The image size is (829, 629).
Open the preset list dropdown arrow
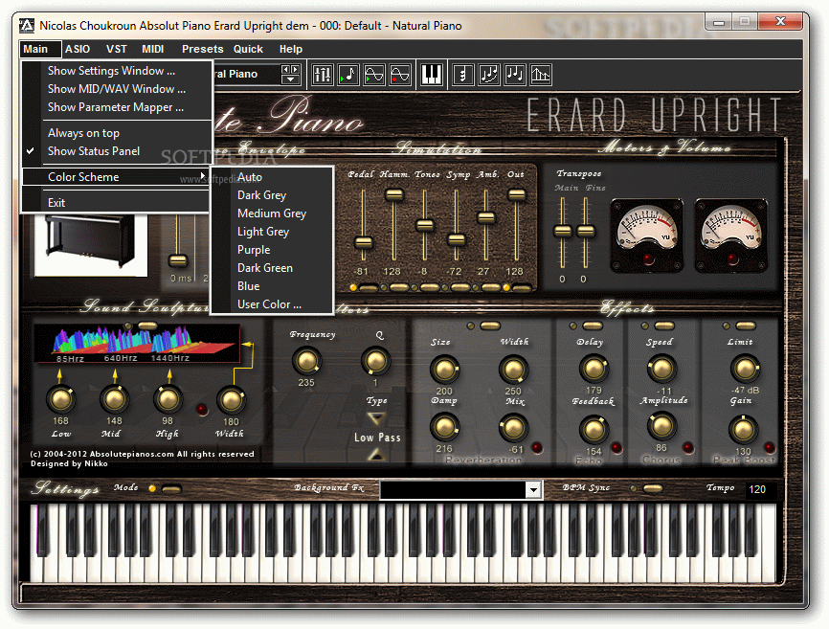[290, 79]
